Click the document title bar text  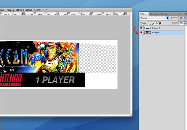24,10
